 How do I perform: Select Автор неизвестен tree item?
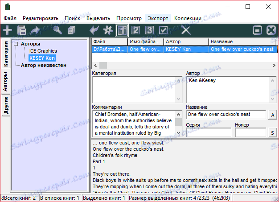click(44, 65)
